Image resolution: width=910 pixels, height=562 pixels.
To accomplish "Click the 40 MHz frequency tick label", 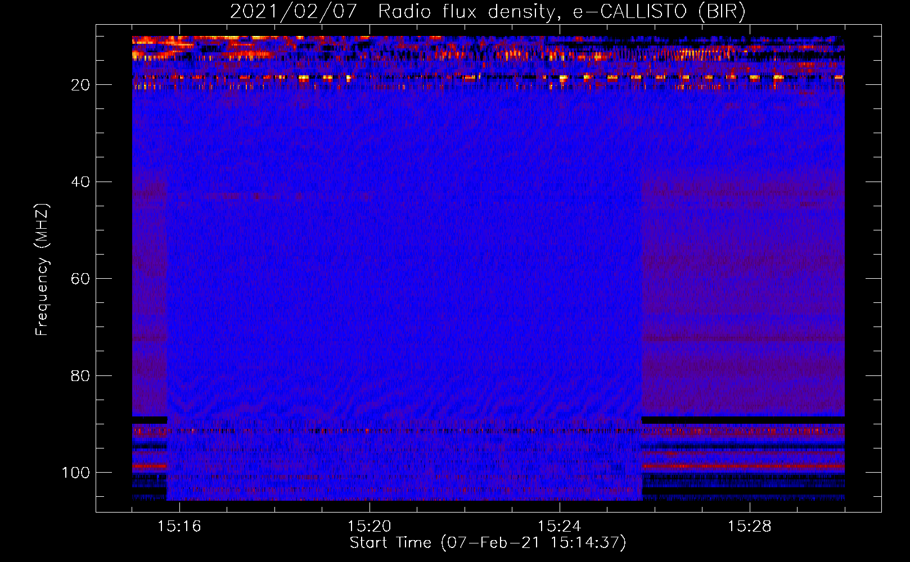I will click(x=80, y=182).
